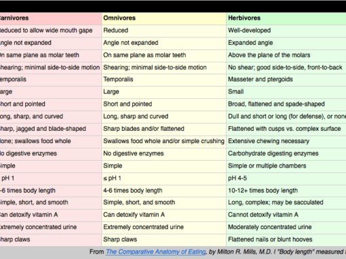Select 'Broad, flattened and spade-shaped' cell
Viewport: 346px width, 259px height.
(286, 104)
